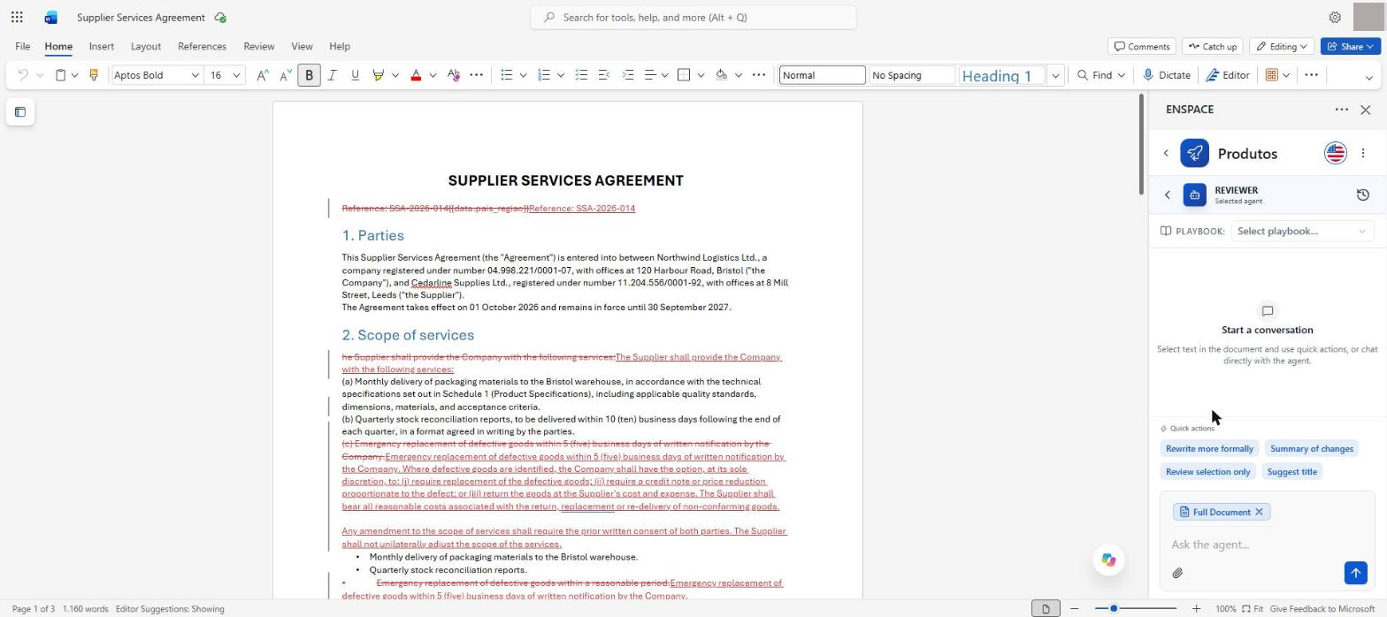The height and width of the screenshot is (617, 1387).
Task: Apply the red font color
Action: point(416,75)
